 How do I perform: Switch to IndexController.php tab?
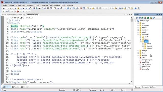tap(9, 15)
